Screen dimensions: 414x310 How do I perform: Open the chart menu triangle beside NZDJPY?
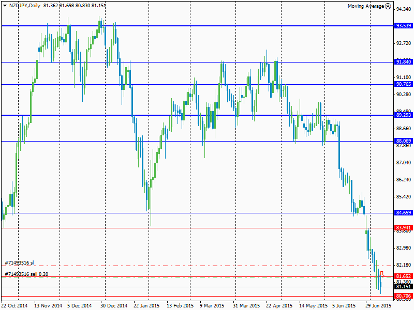[5, 6]
